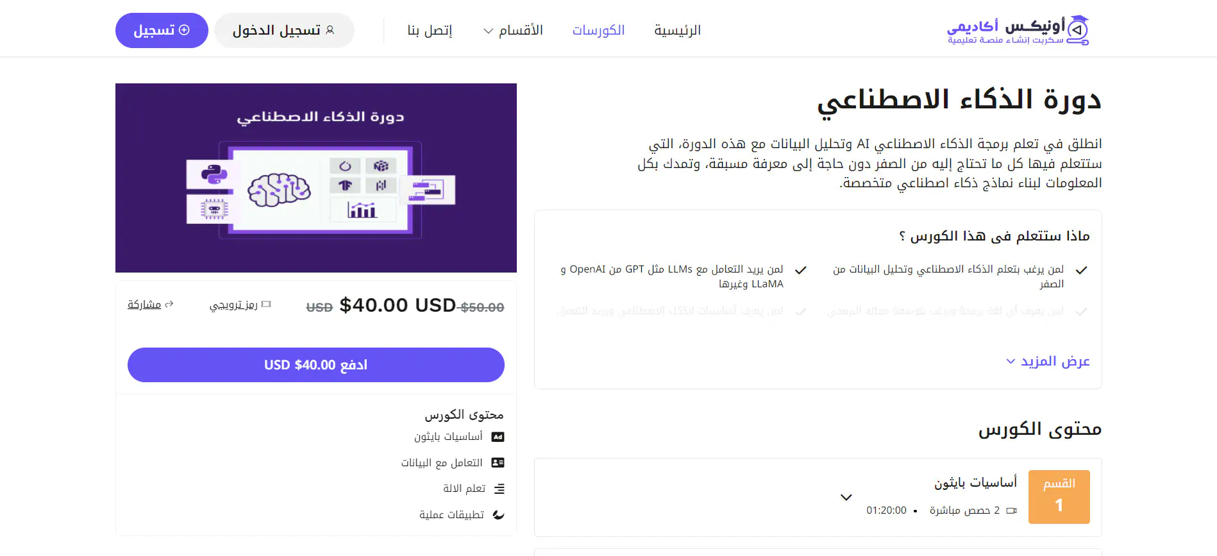
Task: Click the share arrow icon
Action: [169, 304]
